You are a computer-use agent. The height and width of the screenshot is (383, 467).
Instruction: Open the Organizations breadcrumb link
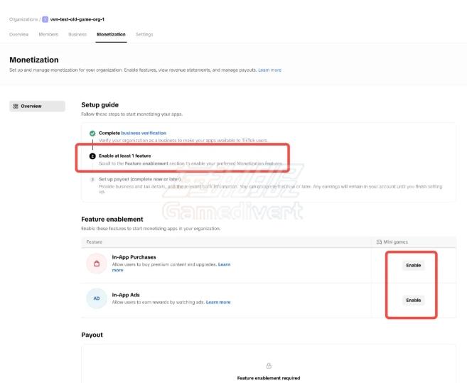click(23, 19)
